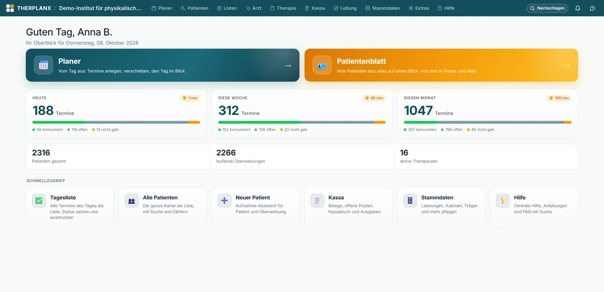Open the Extras menu
This screenshot has width=604, height=292.
pos(419,8)
